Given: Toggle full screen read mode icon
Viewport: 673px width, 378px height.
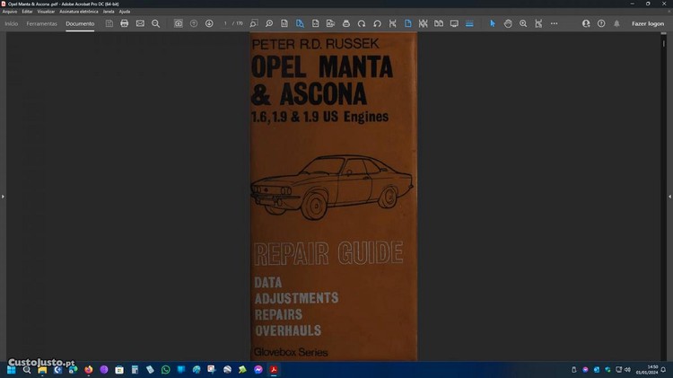Looking at the screenshot, I should coord(454,23).
